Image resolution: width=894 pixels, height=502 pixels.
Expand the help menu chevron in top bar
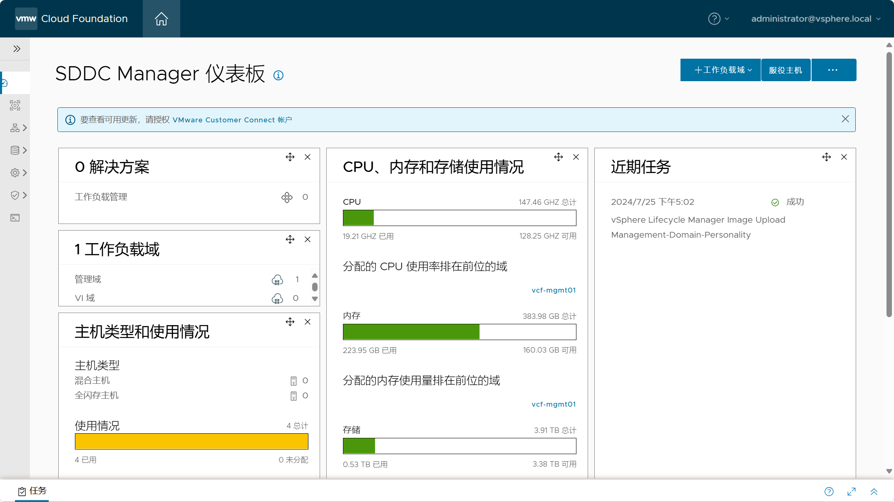[x=727, y=19]
